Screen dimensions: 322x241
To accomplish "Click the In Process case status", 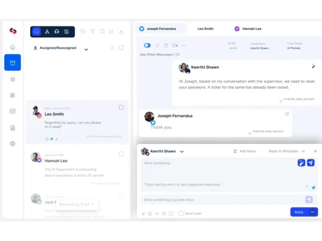I will pyautogui.click(x=294, y=48).
